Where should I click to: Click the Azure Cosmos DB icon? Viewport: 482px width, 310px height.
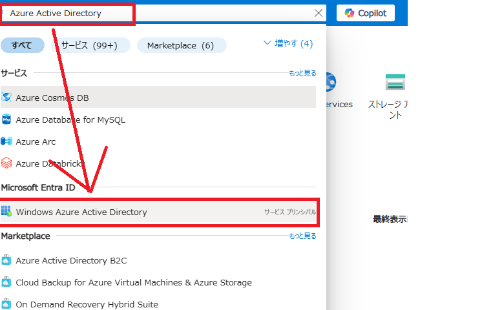(x=7, y=98)
